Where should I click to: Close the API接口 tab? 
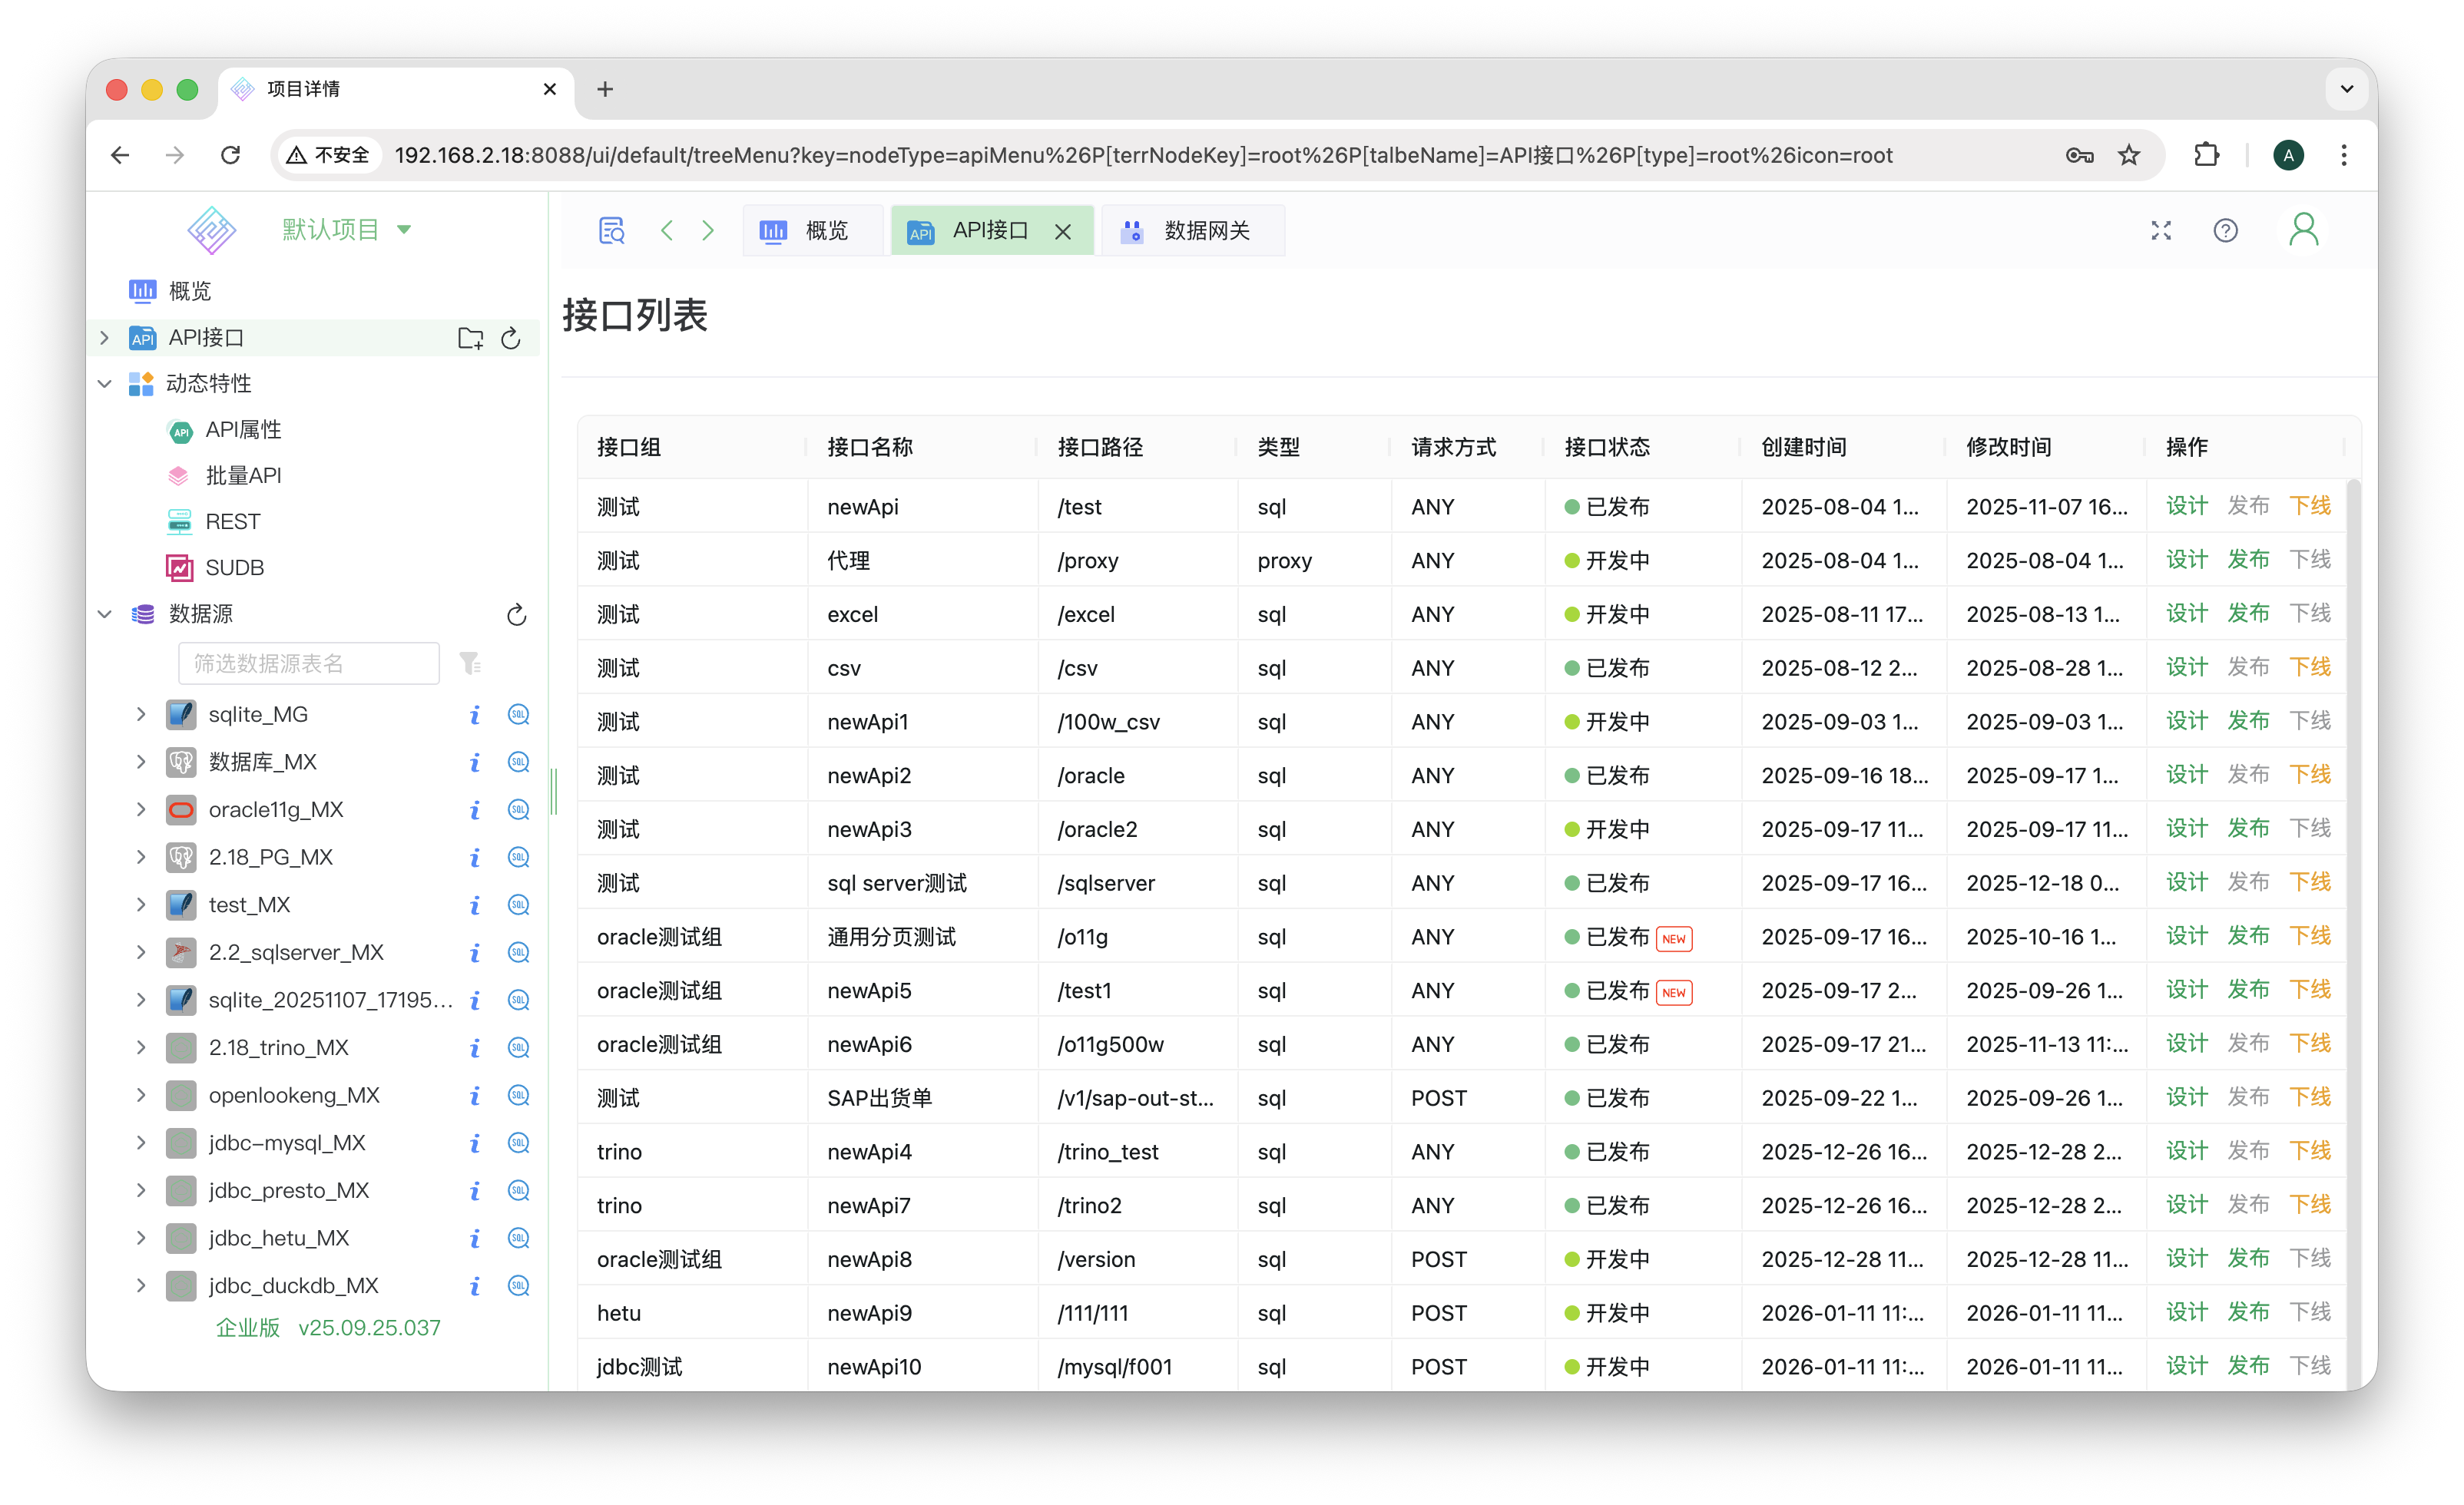pos(1062,232)
